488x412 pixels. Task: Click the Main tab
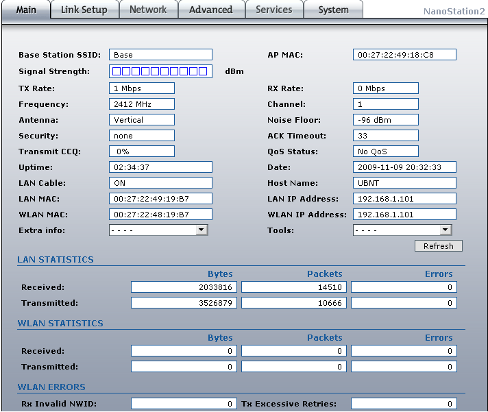26,10
